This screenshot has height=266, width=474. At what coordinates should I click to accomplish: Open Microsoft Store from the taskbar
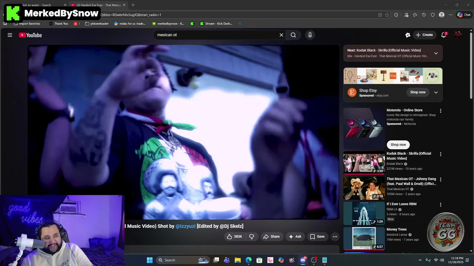click(x=259, y=260)
